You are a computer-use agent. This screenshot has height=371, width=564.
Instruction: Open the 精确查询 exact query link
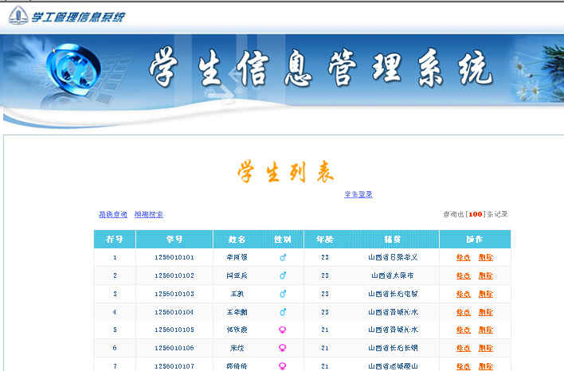[x=112, y=214]
